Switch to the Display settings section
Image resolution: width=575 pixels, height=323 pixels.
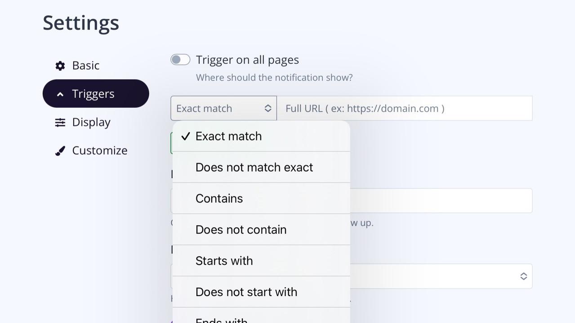point(91,122)
